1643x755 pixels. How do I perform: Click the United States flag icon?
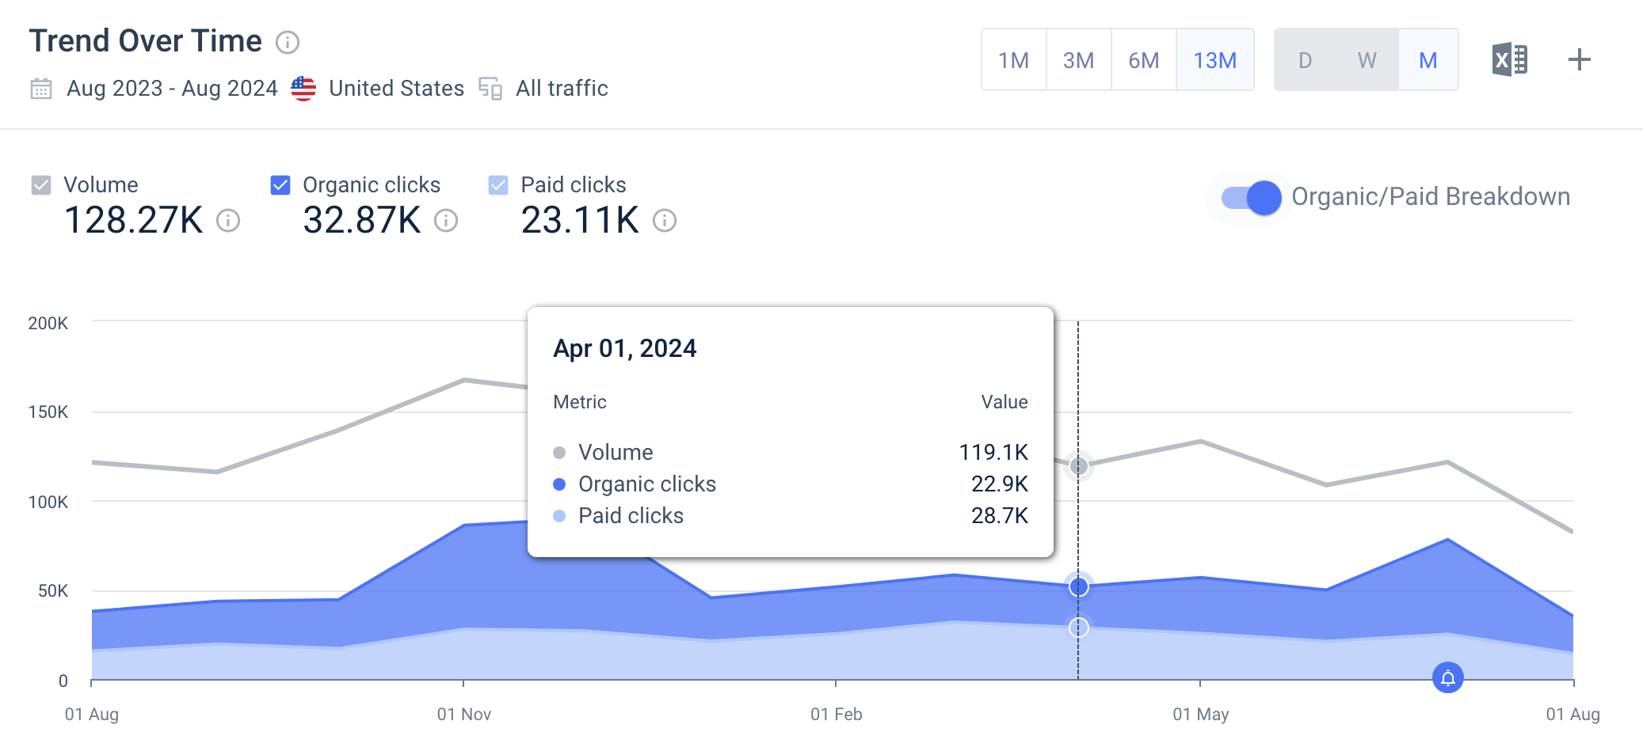tap(303, 89)
